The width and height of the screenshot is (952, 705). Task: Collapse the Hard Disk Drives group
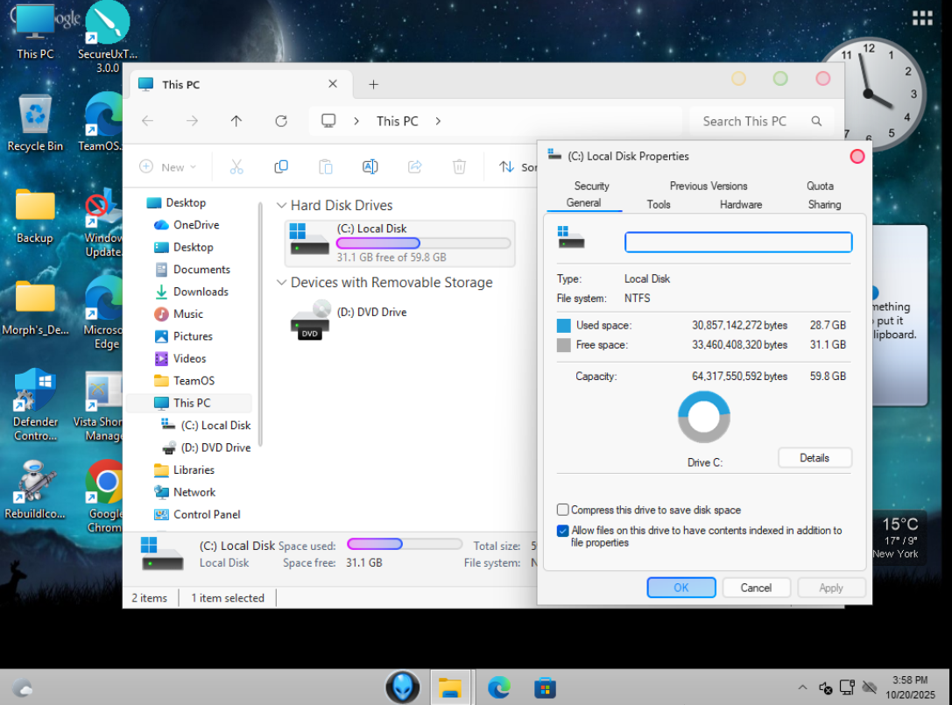click(281, 206)
